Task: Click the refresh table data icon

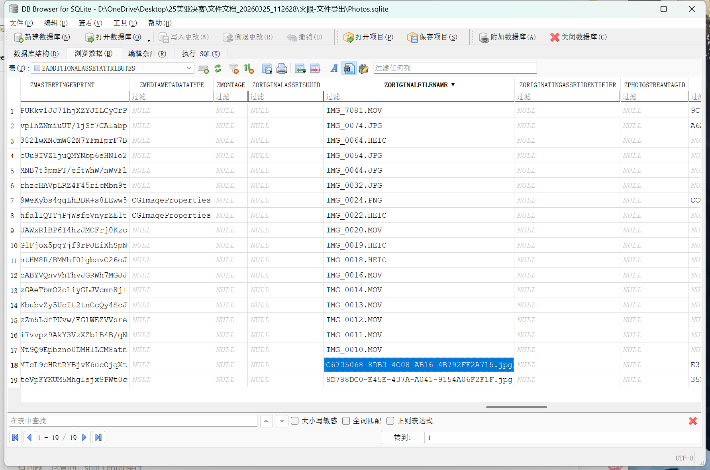Action: 218,69
